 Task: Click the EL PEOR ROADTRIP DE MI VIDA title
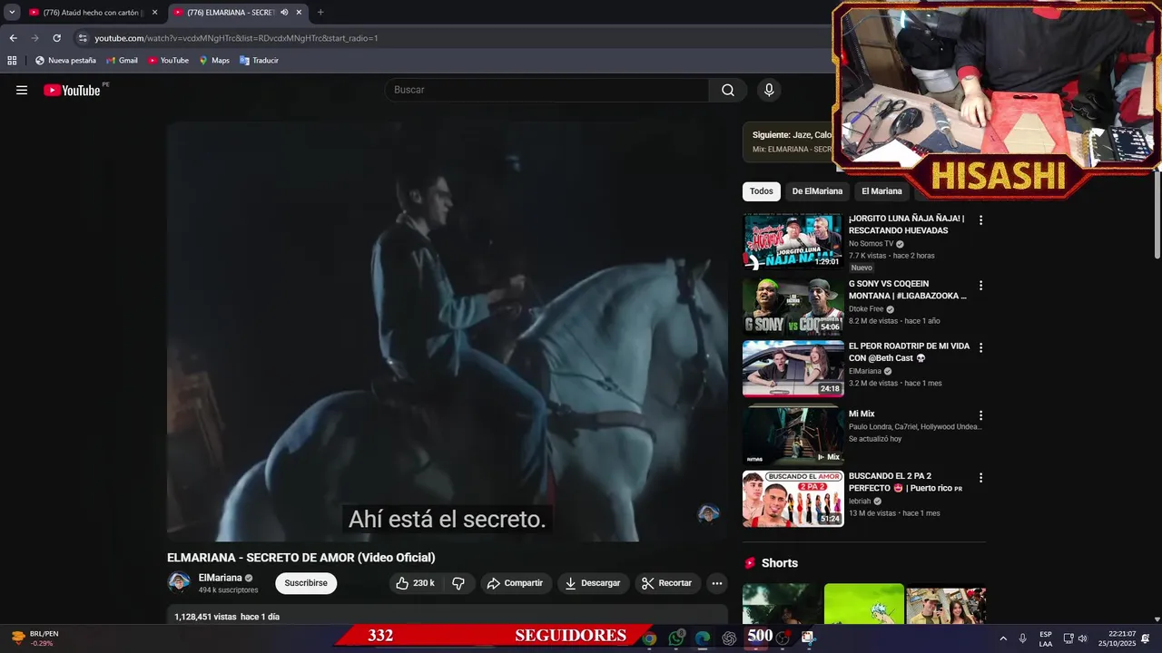point(909,352)
